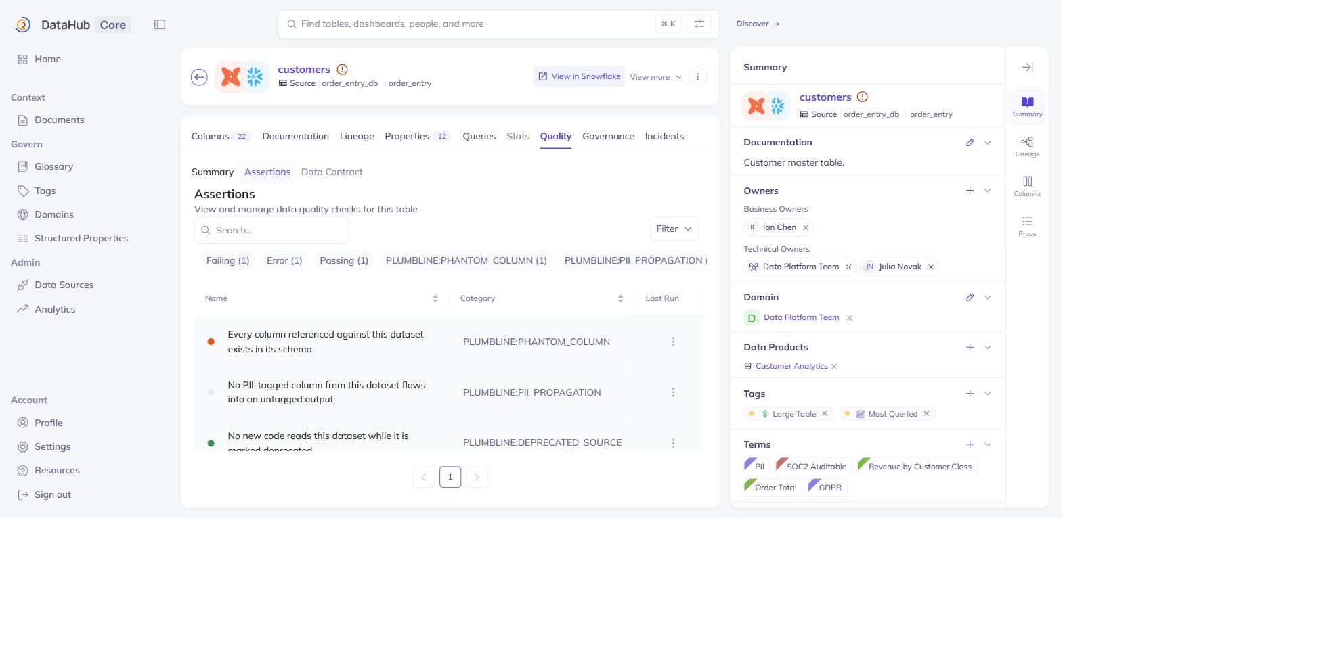Click the DataHub logo icon
Image resolution: width=1327 pixels, height=648 pixels.
23,25
